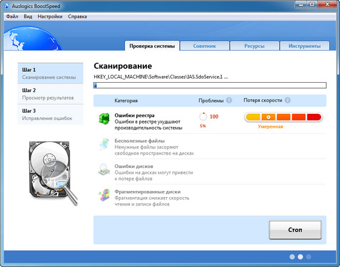The image size is (340, 267).
Task: Click the help icon next to Потеря скорости
Action: point(288,100)
